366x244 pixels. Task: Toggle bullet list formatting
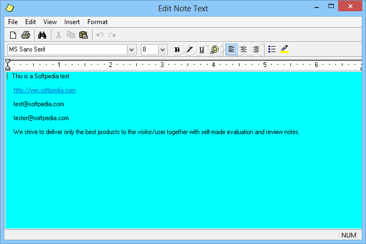coord(272,49)
